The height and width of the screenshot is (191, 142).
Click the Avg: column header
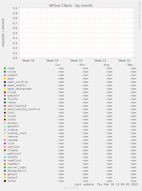[x=107, y=65]
